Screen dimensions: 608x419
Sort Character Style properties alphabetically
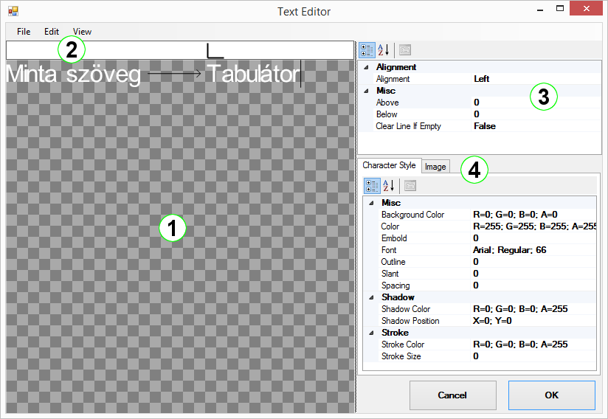pyautogui.click(x=389, y=186)
